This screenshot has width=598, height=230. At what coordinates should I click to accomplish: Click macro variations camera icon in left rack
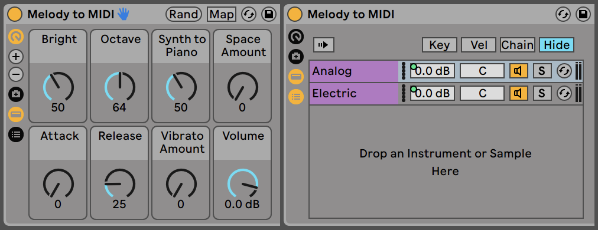[x=16, y=94]
